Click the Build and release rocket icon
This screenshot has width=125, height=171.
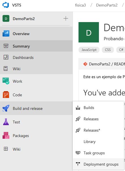point(6,108)
